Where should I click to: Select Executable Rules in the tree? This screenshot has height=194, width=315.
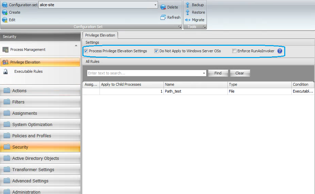click(28, 71)
